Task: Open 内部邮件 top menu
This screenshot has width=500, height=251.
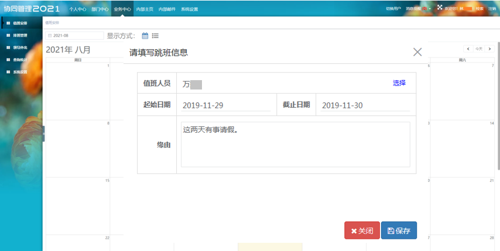Action: click(x=167, y=9)
